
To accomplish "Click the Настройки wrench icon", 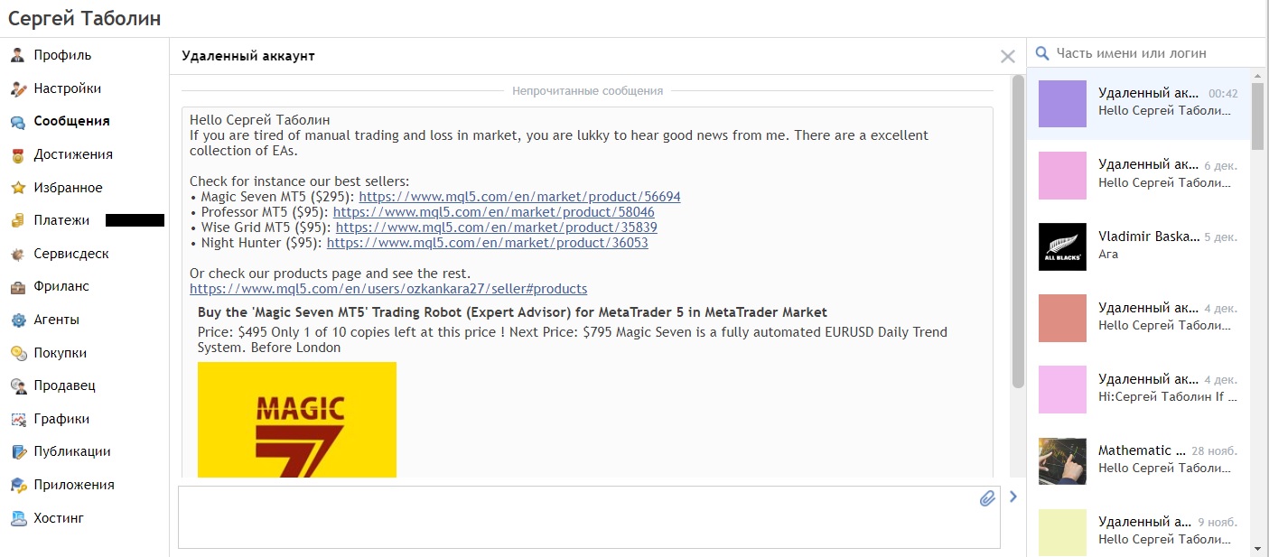I will pyautogui.click(x=18, y=88).
